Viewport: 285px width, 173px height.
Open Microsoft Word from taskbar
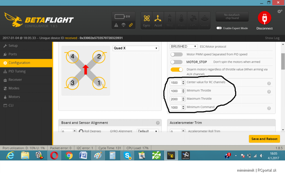point(83,155)
